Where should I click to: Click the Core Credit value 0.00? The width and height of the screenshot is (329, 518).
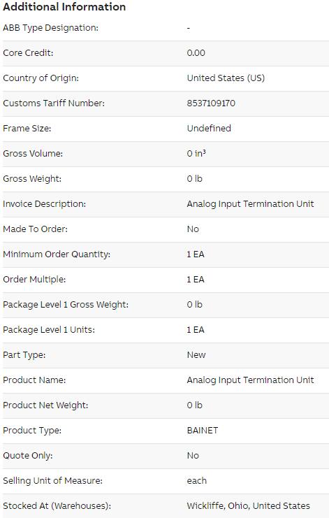[x=196, y=53]
